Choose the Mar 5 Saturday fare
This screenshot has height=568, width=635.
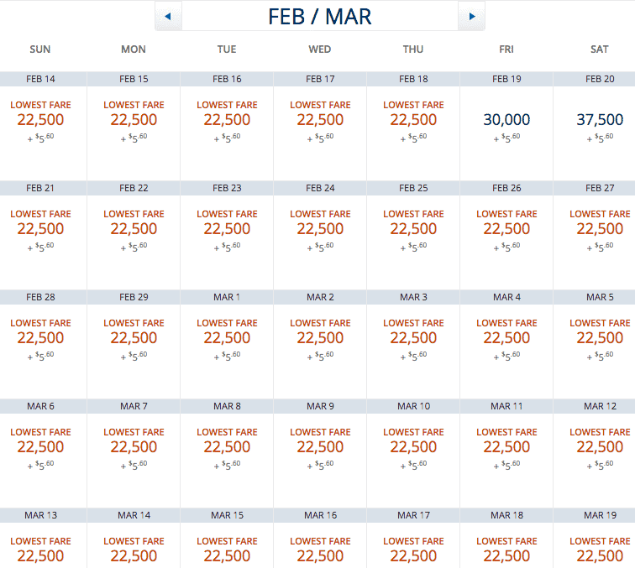(x=600, y=338)
